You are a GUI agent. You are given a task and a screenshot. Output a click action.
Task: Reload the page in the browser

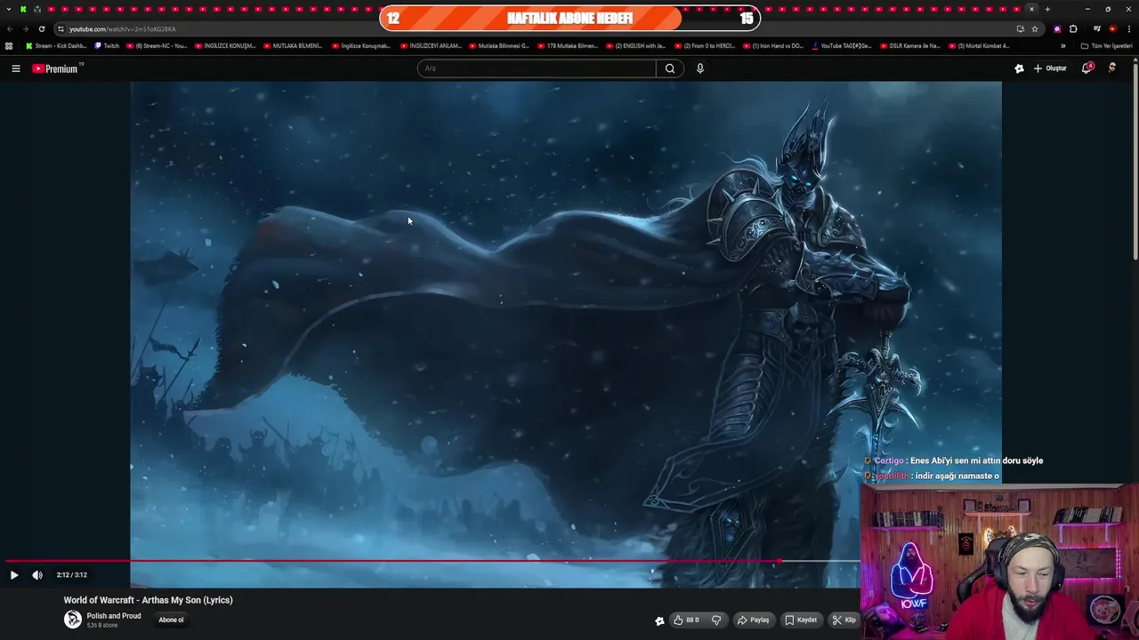point(41,28)
